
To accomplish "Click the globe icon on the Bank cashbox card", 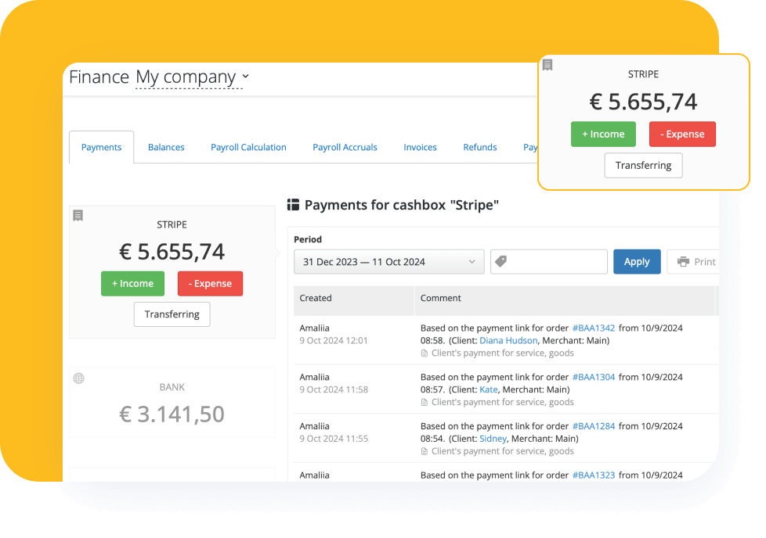I will point(78,378).
